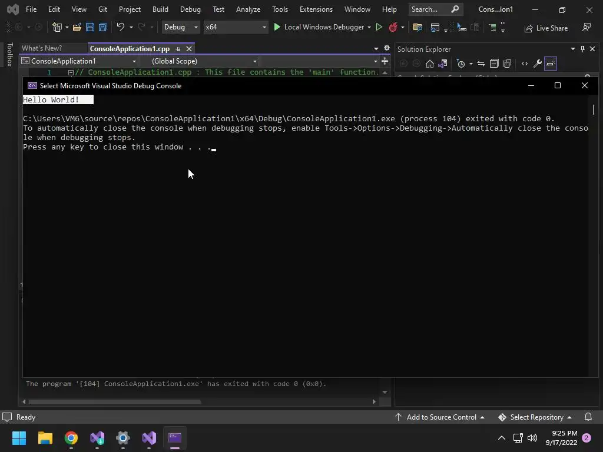This screenshot has height=452, width=603.
Task: Switch Views icon in Solution Explorer
Action: pyautogui.click(x=443, y=64)
